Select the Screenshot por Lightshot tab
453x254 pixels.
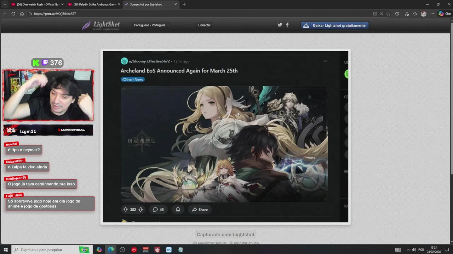(150, 4)
